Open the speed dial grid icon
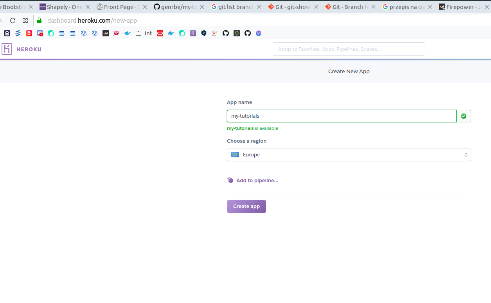 coord(25,21)
